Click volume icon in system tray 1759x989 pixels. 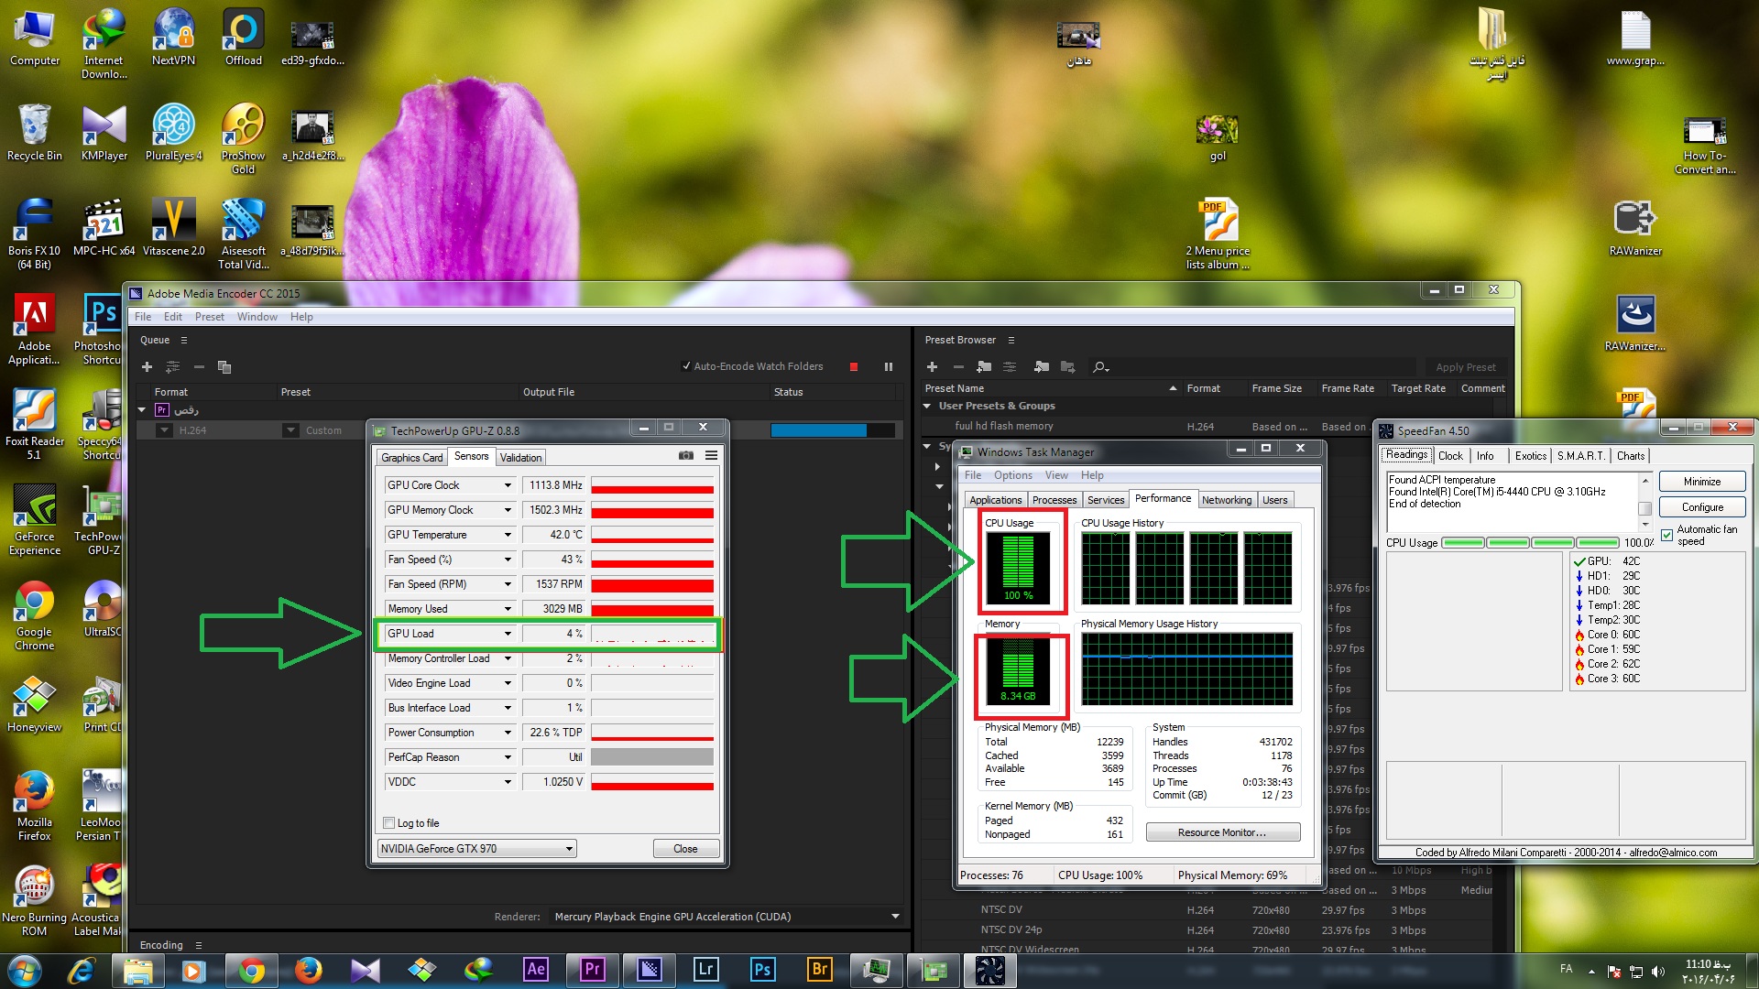click(1658, 972)
